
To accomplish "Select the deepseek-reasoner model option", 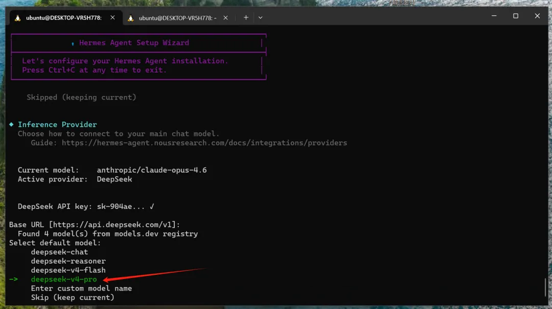I will coord(68,261).
